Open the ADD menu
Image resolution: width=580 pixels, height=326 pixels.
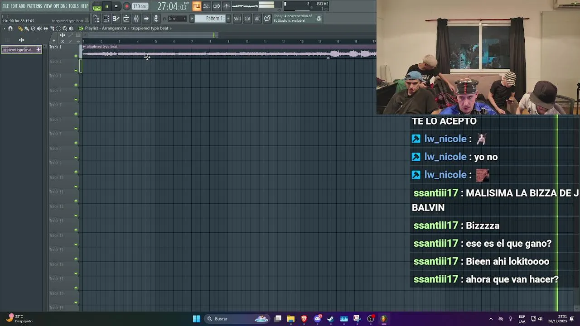coord(22,6)
